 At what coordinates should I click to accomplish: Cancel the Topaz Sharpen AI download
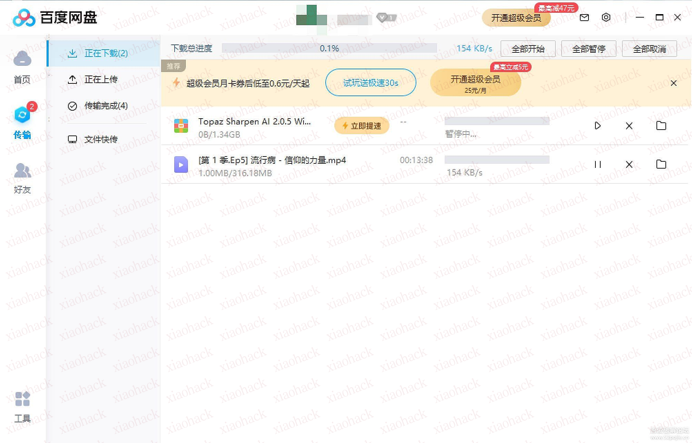[629, 126]
